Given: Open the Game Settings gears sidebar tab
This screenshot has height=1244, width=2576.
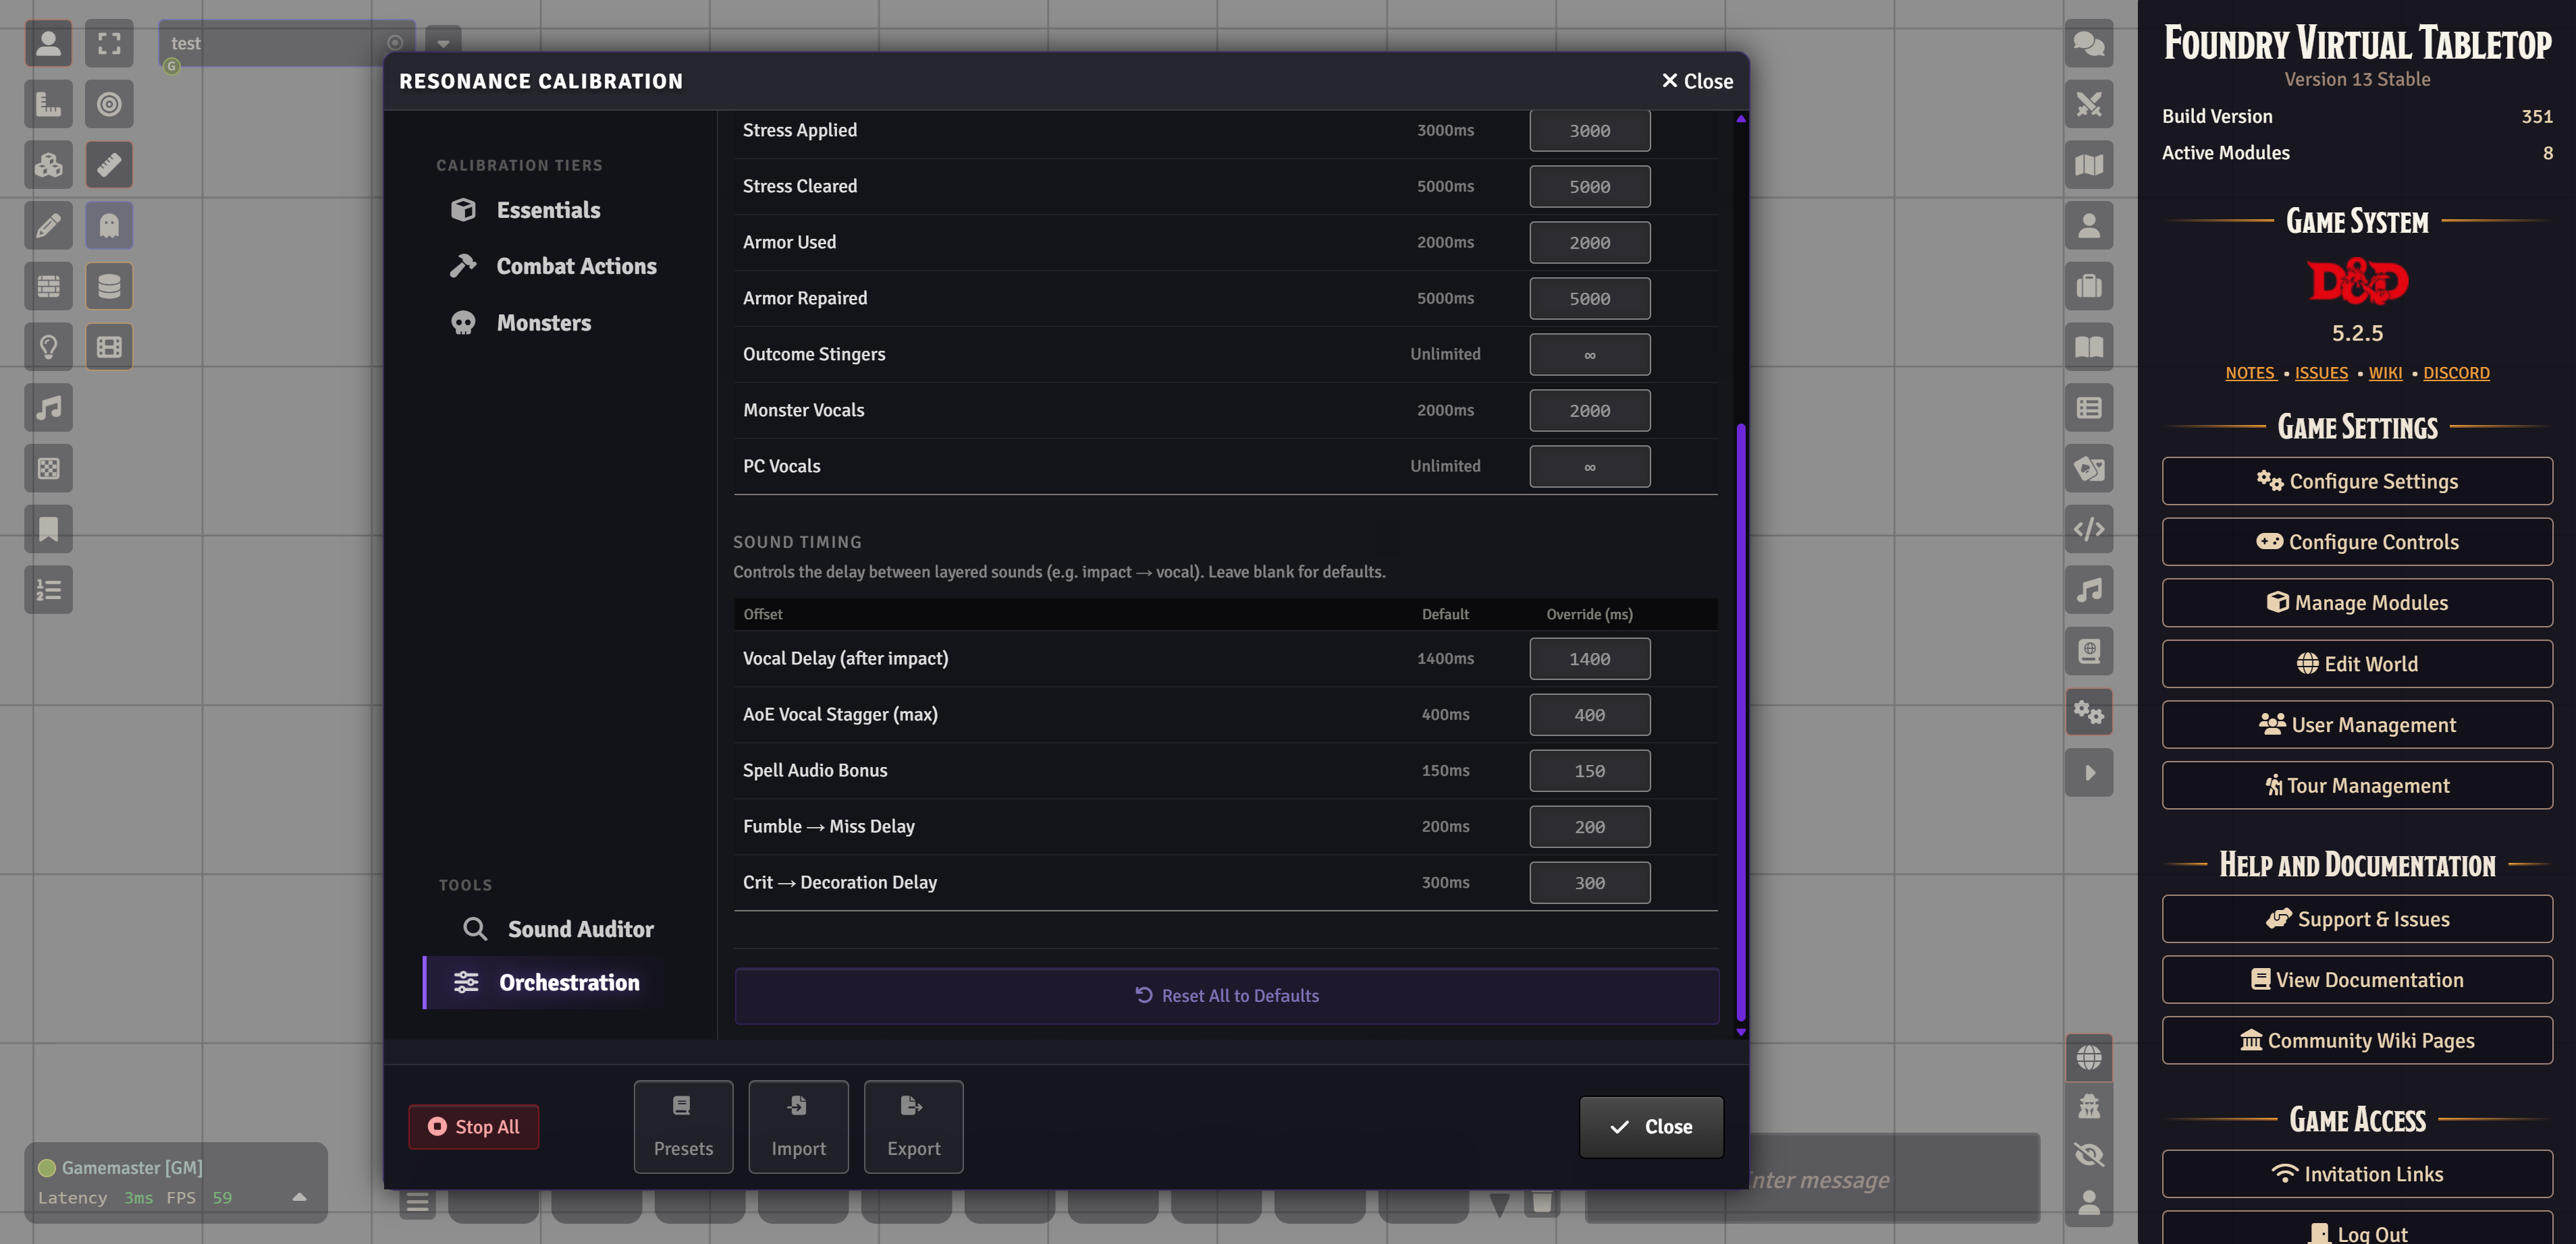Looking at the screenshot, I should (x=2089, y=712).
